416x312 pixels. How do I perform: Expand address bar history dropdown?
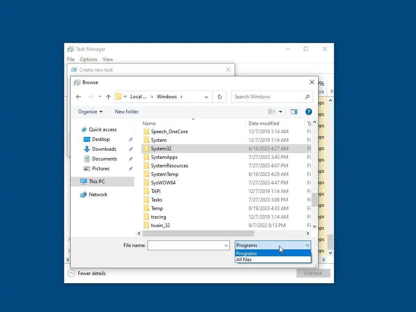click(206, 97)
